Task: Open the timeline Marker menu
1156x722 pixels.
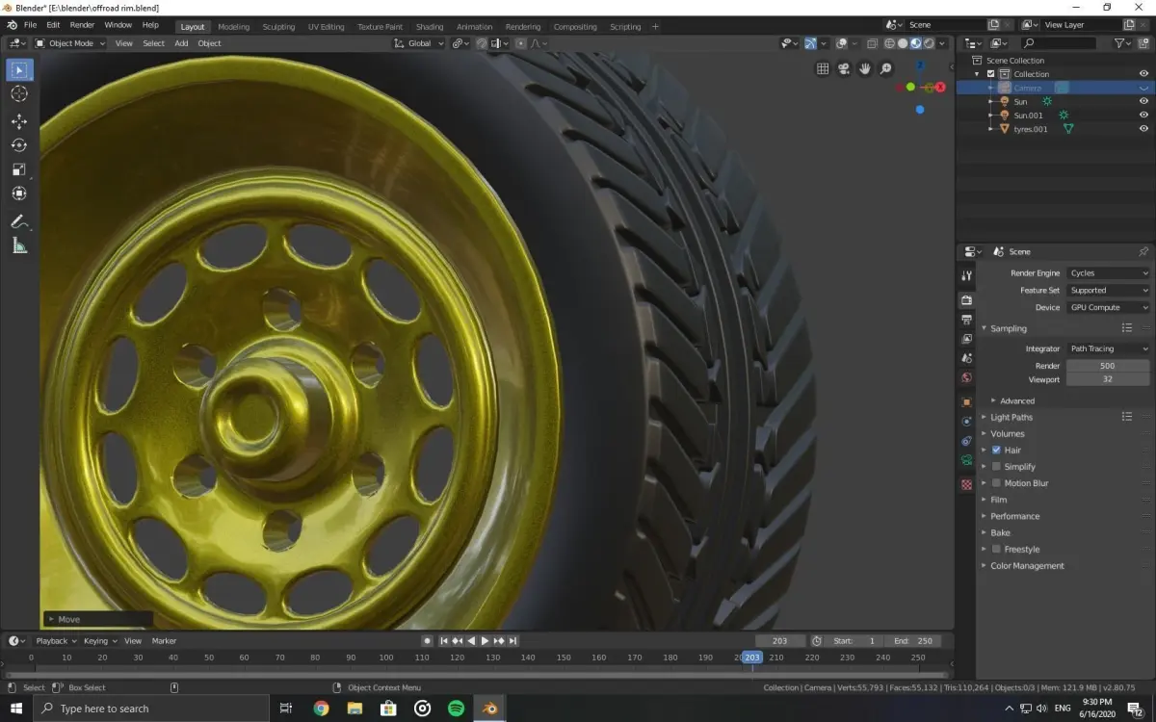Action: 164,640
